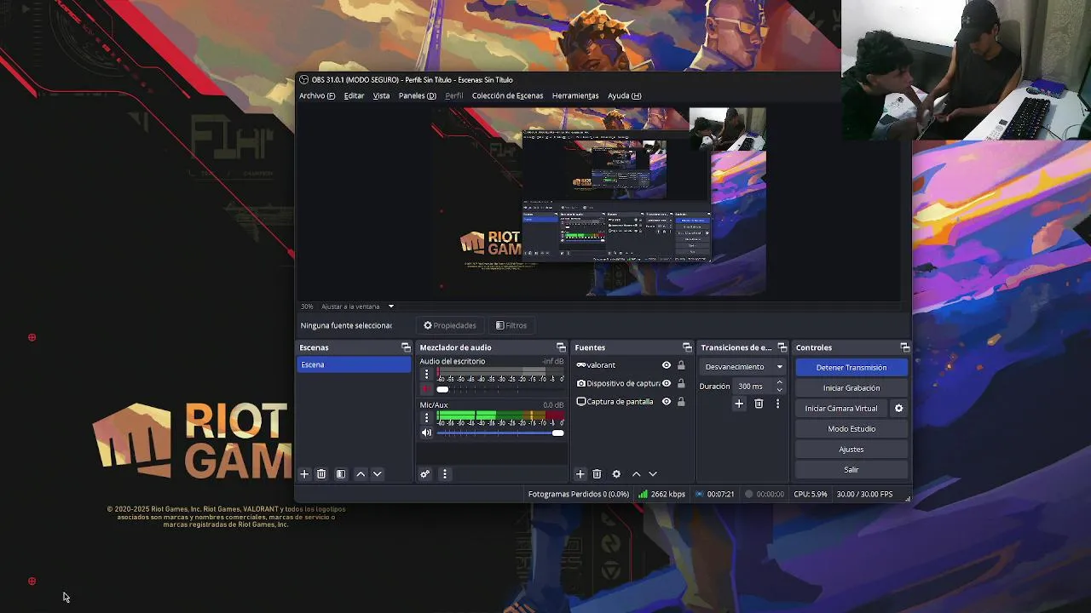This screenshot has width=1091, height=613.
Task: Remove transition with trash icon
Action: tap(759, 404)
